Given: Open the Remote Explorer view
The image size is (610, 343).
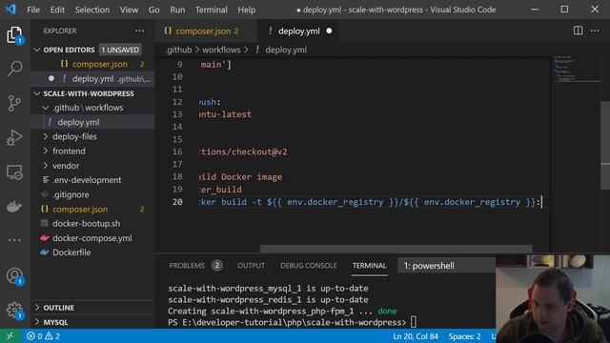Looking at the screenshot, I should click(x=15, y=171).
